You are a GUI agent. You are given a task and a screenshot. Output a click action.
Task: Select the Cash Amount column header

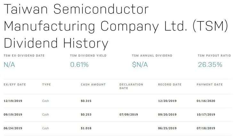click(93, 85)
